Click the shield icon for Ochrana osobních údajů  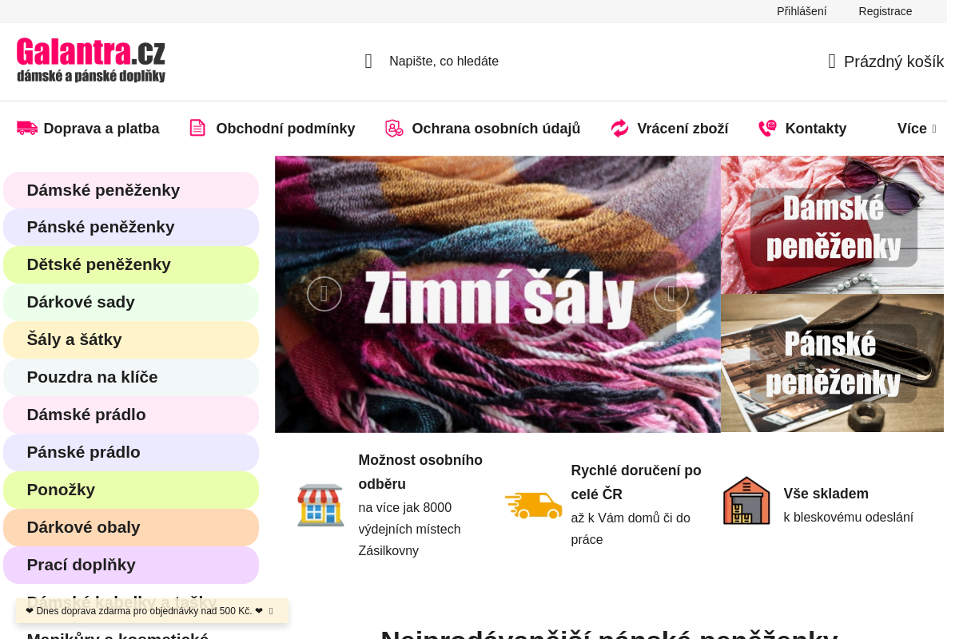(x=393, y=128)
